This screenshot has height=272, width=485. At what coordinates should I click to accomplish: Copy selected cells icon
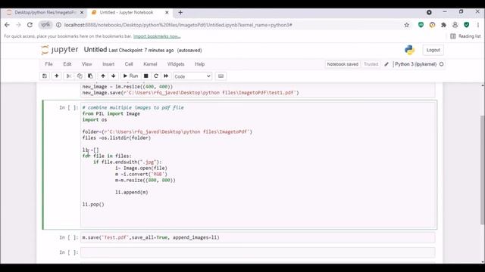(80, 76)
